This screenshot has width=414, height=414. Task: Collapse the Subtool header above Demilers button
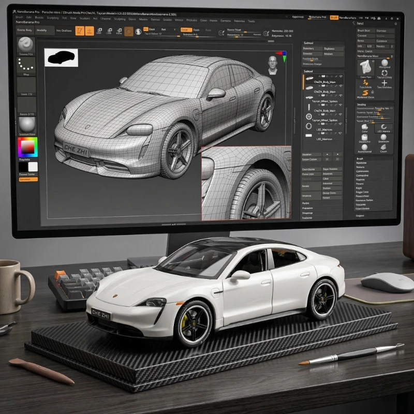pyautogui.click(x=308, y=43)
